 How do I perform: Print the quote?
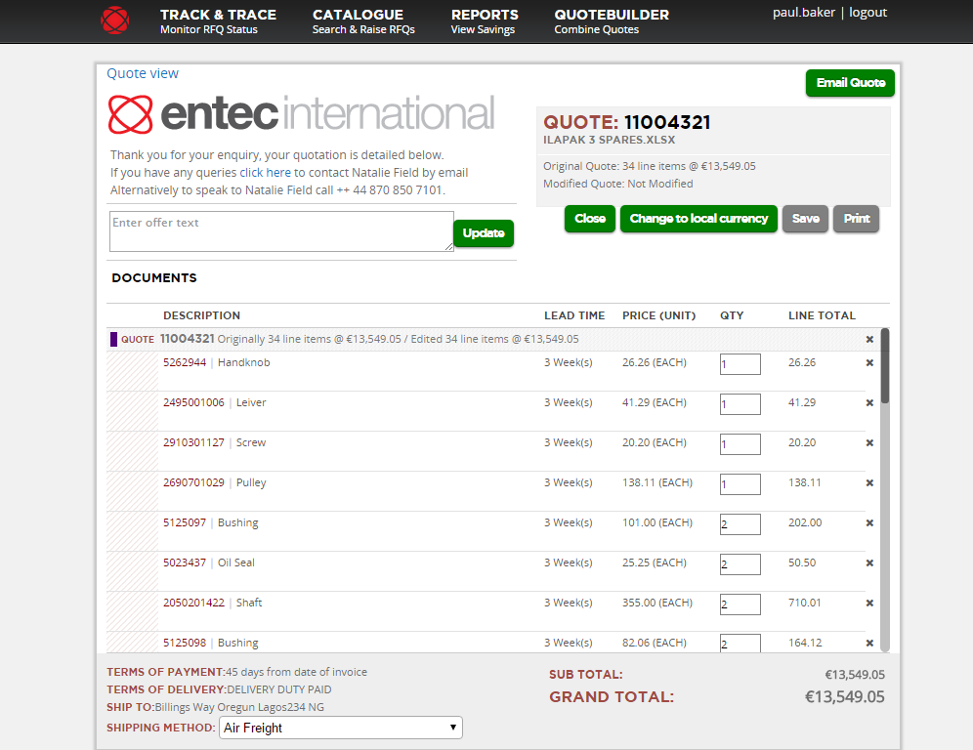click(857, 219)
